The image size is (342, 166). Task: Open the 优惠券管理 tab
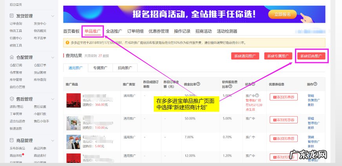[x=159, y=31]
